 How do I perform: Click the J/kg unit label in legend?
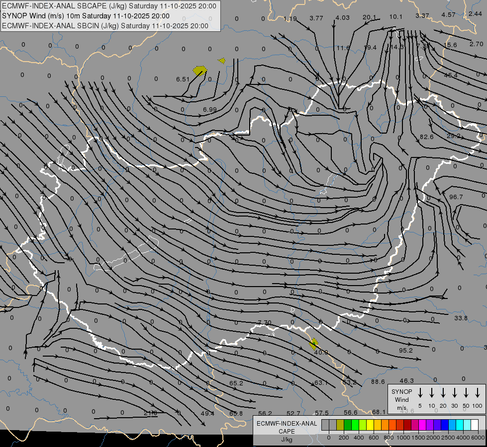click(287, 440)
